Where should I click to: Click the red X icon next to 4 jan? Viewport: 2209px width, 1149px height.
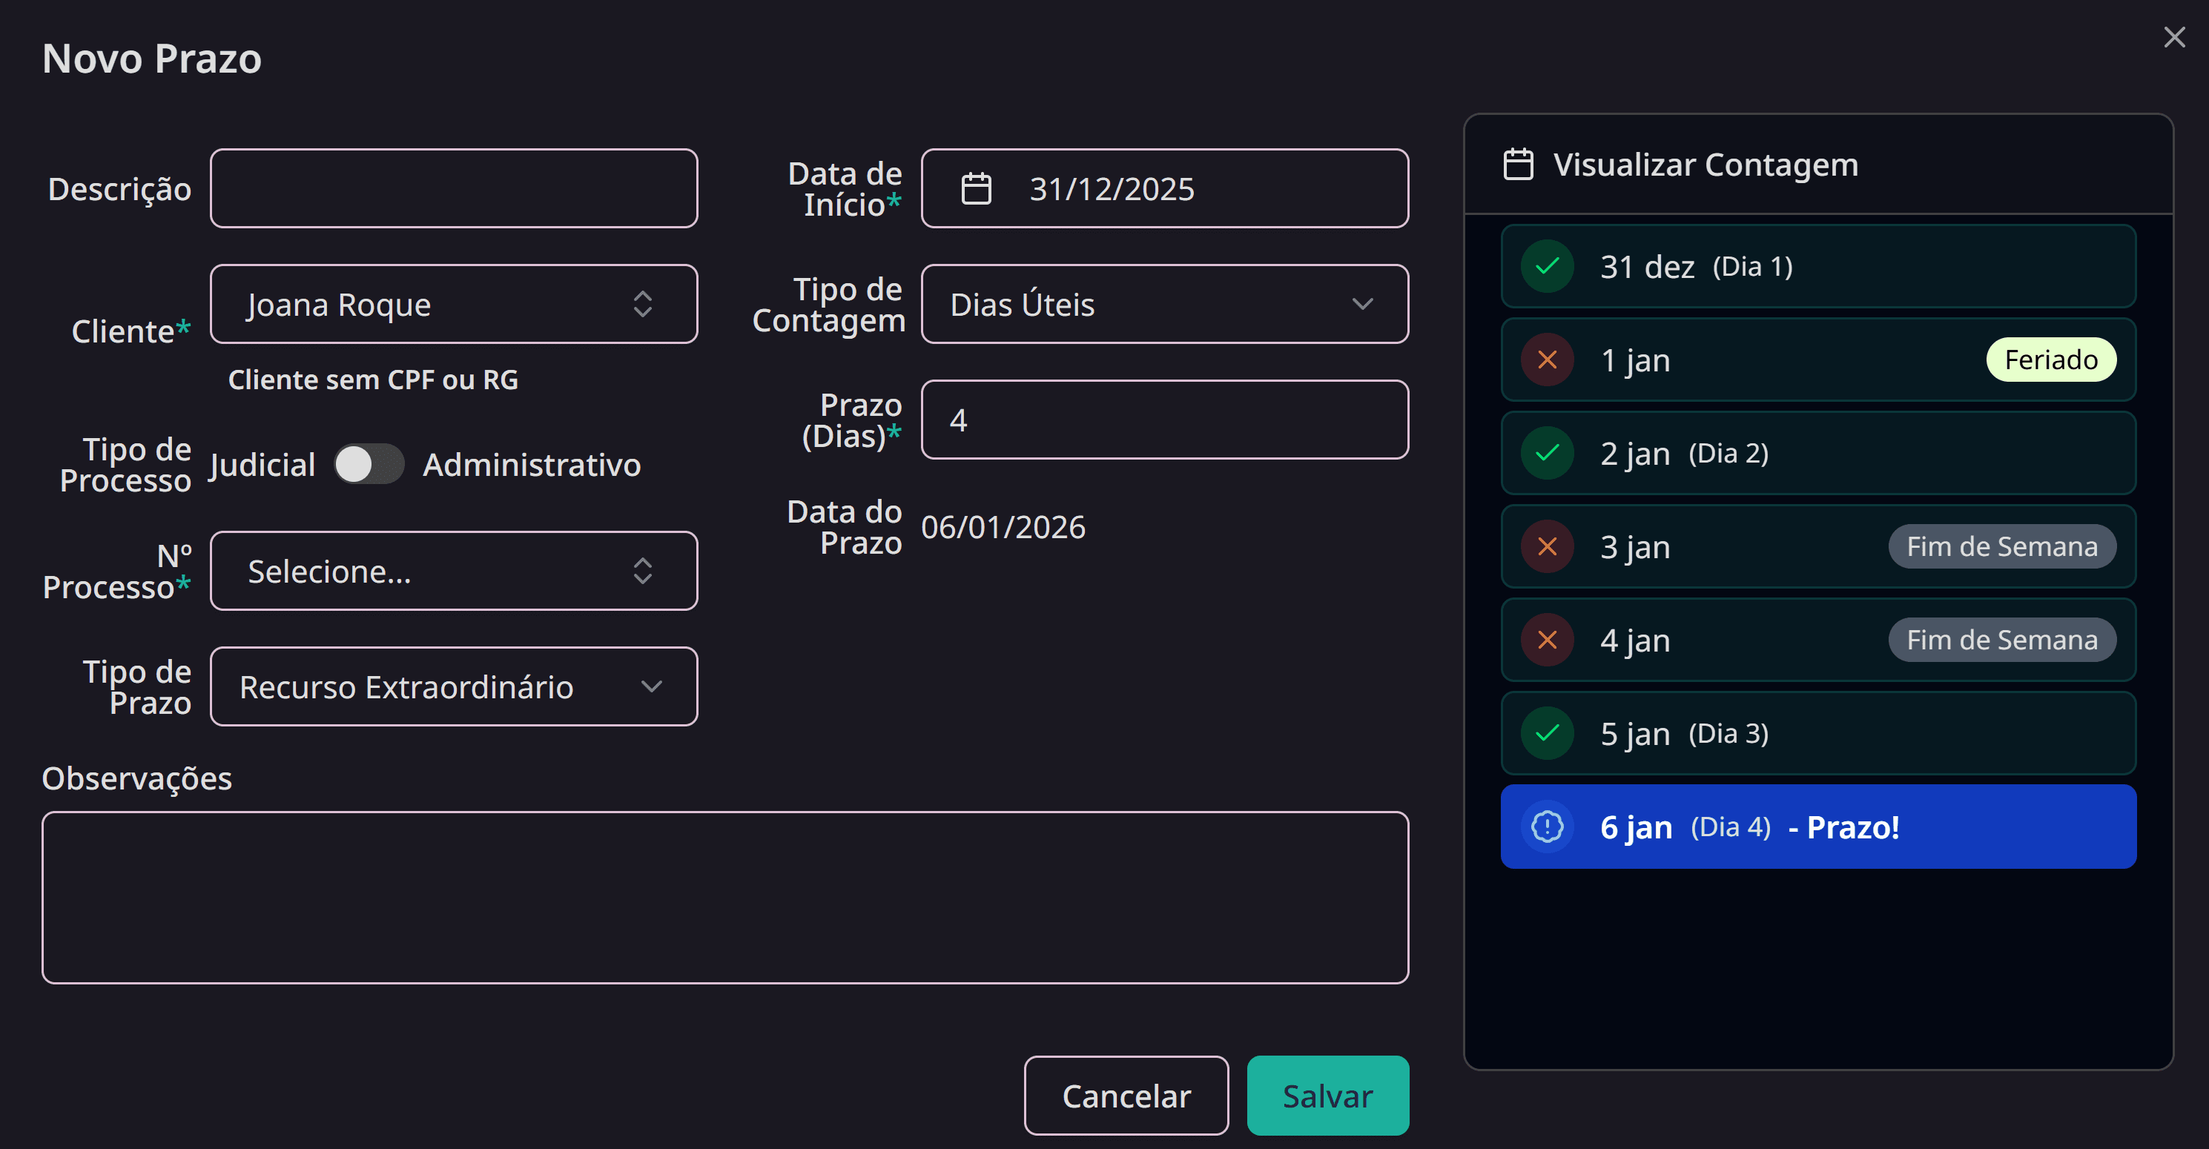click(x=1546, y=640)
